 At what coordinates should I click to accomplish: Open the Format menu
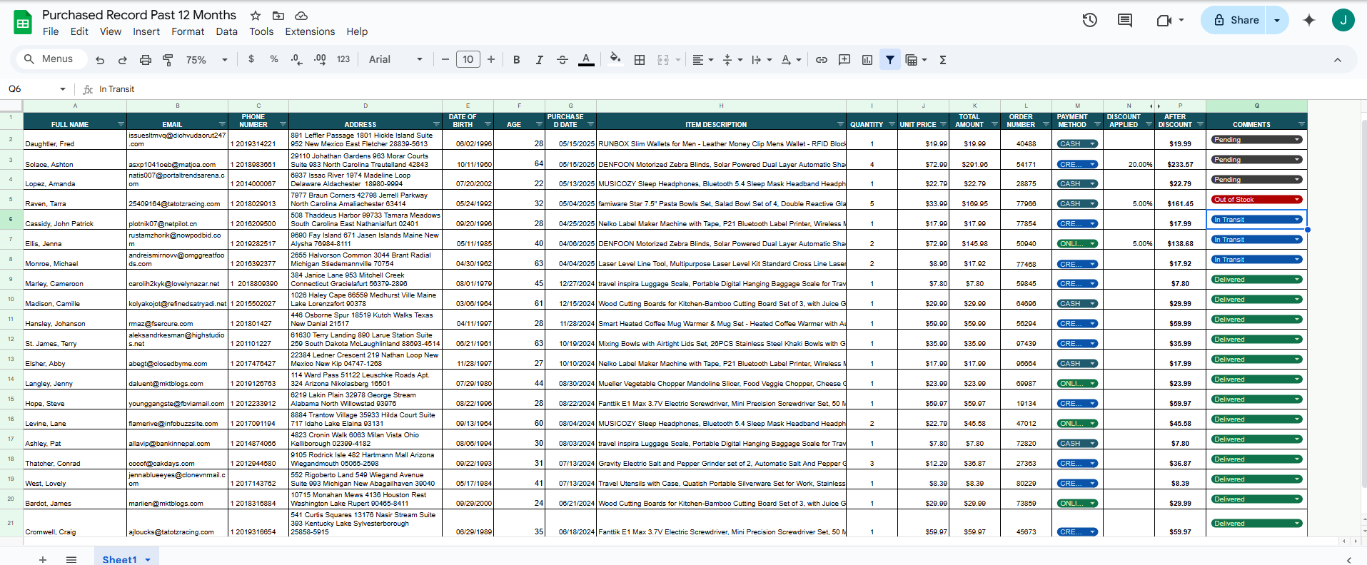tap(188, 31)
